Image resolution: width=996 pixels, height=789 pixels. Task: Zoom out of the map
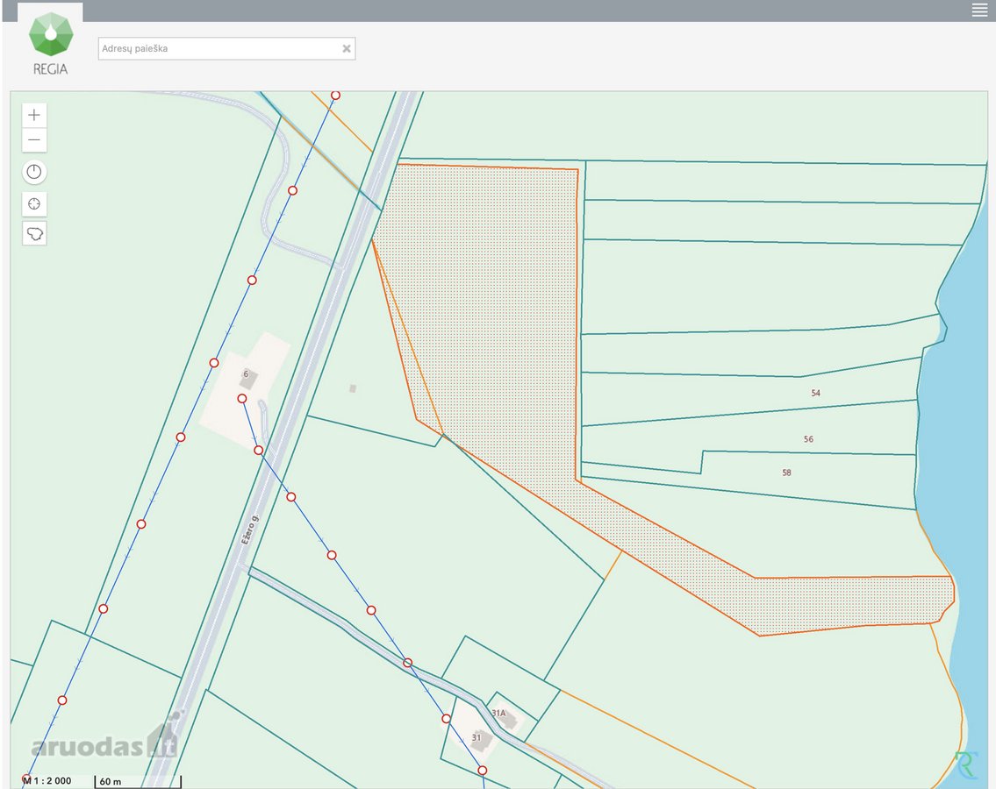pos(34,140)
